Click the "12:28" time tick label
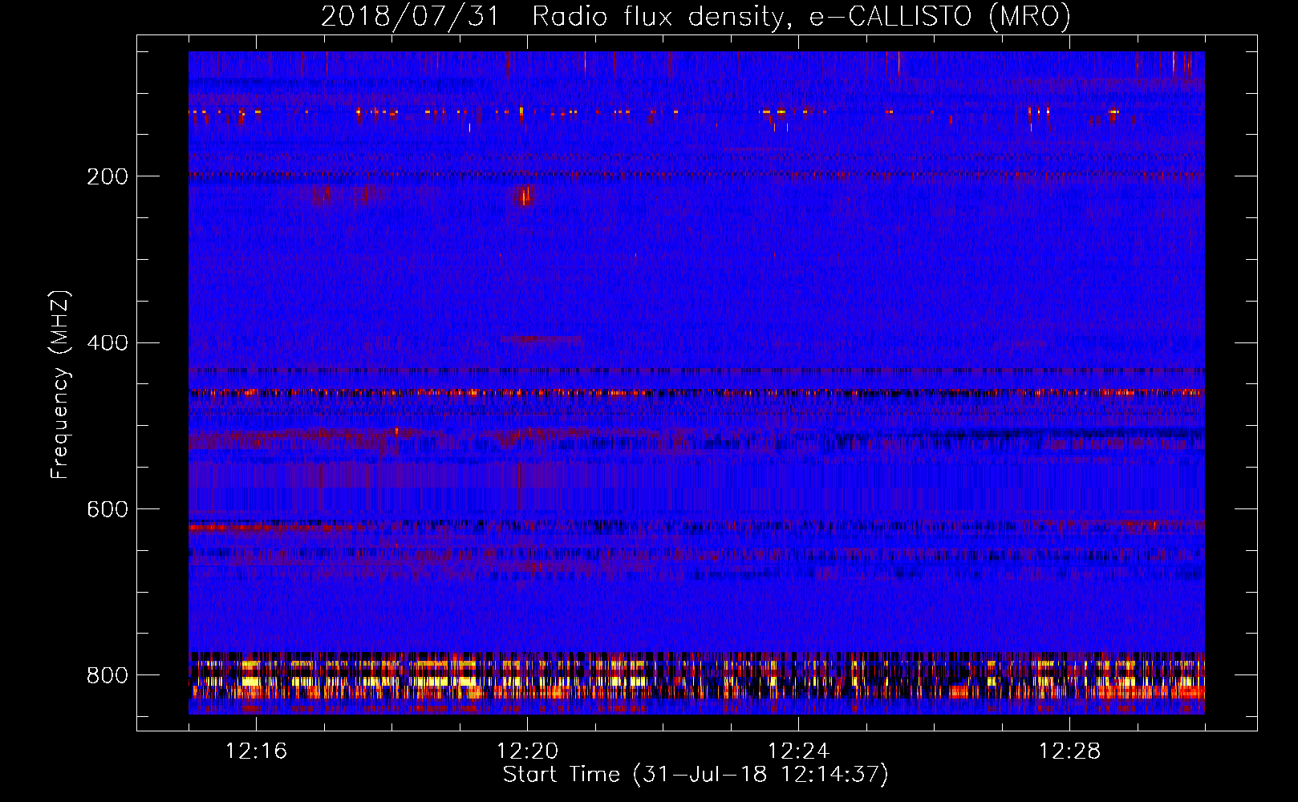This screenshot has width=1298, height=802. click(1069, 751)
